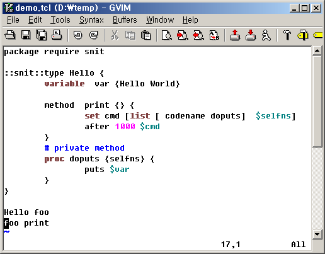Image resolution: width=325 pixels, height=254 pixels.
Task: Cut selection with the scissors icon
Action: tap(115, 35)
